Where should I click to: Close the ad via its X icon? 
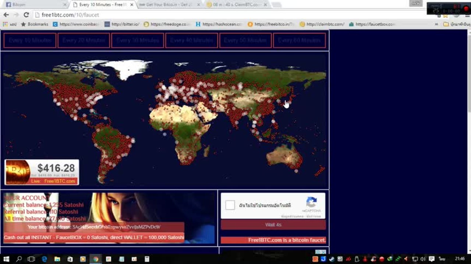click(x=323, y=252)
